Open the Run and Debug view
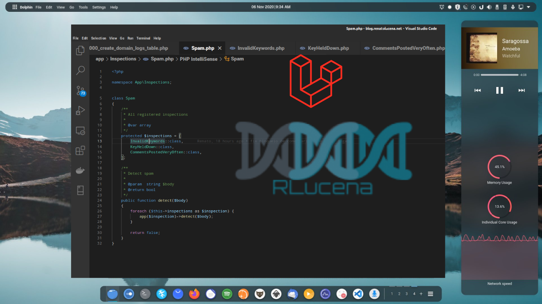The height and width of the screenshot is (304, 542). click(80, 111)
